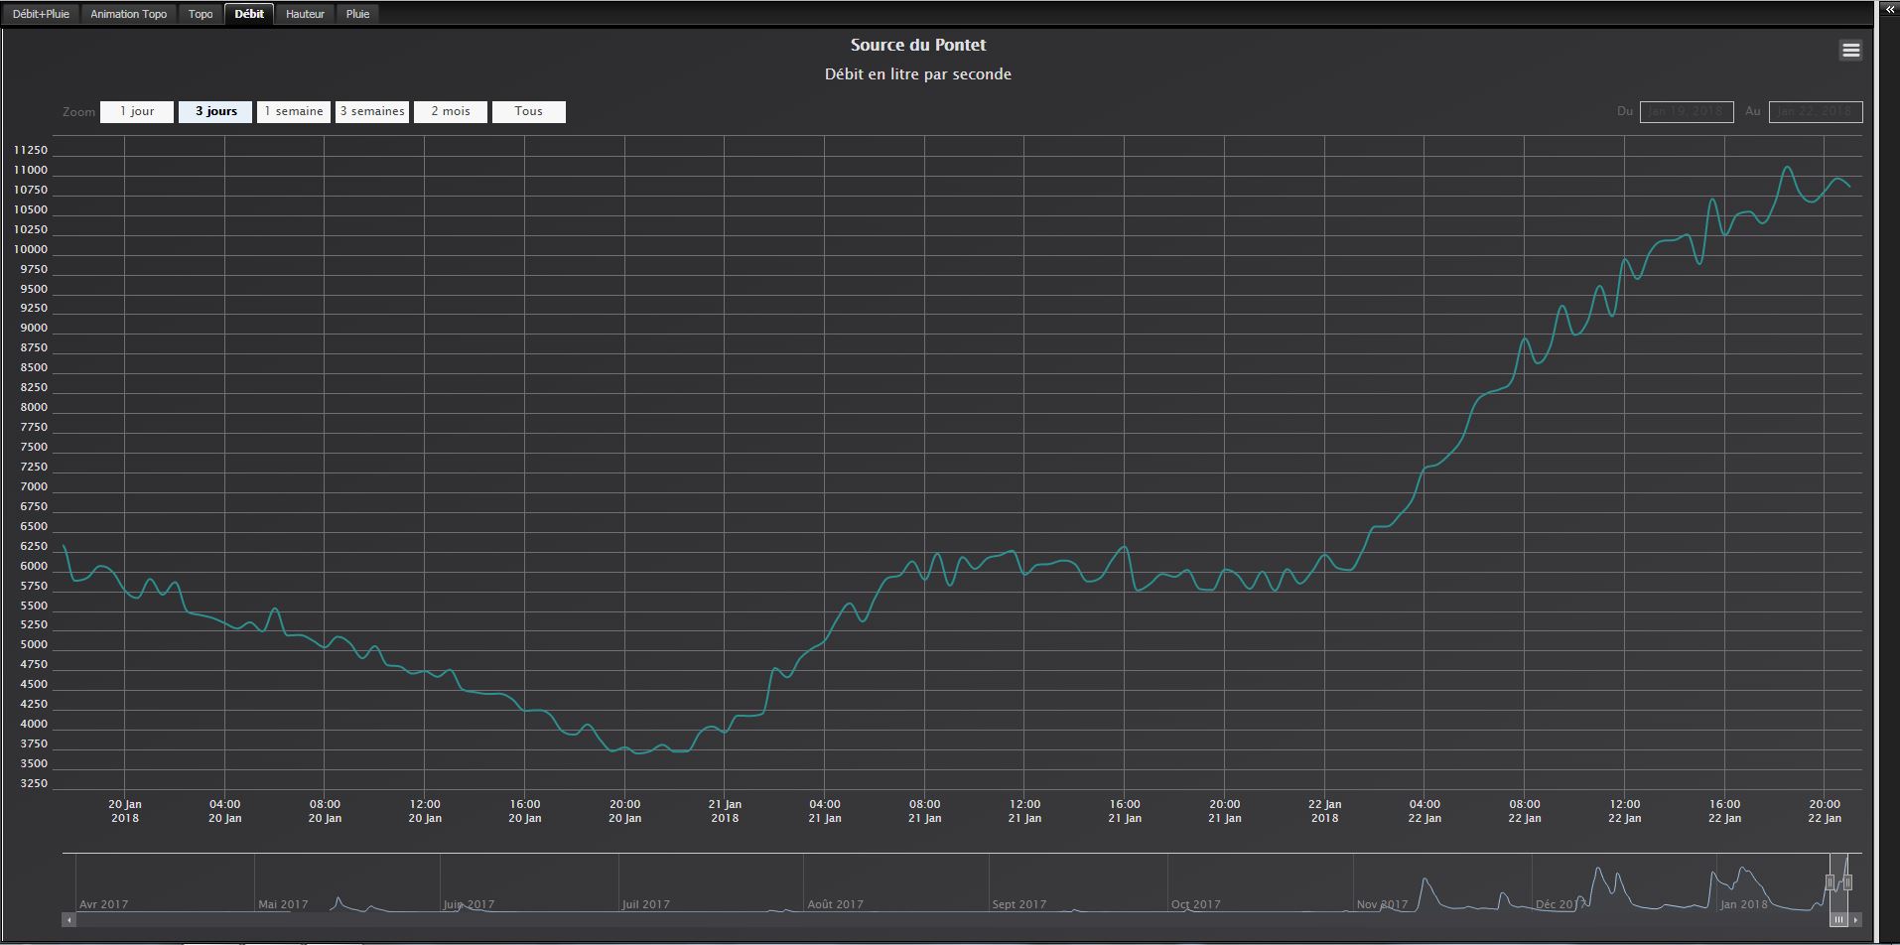This screenshot has height=945, width=1900.
Task: Show all data with Tous button
Action: pyautogui.click(x=529, y=112)
